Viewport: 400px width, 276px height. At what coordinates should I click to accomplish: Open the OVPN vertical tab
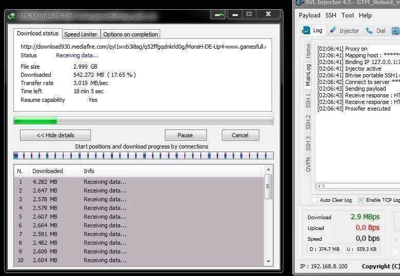click(309, 164)
